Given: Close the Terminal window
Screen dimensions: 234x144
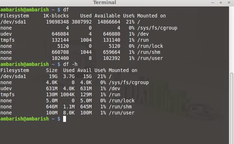Looking at the screenshot, I should point(229,3).
